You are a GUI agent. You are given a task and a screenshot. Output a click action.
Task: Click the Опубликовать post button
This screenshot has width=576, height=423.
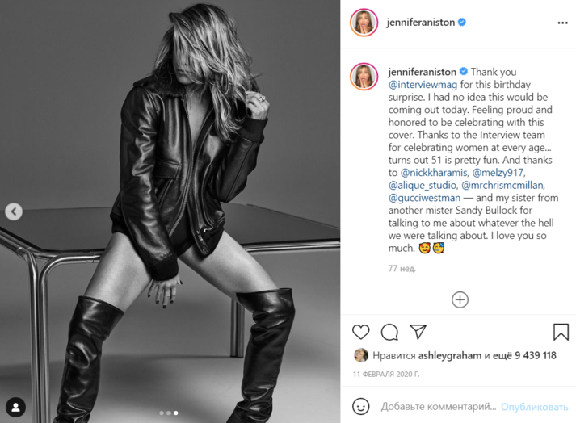534,407
